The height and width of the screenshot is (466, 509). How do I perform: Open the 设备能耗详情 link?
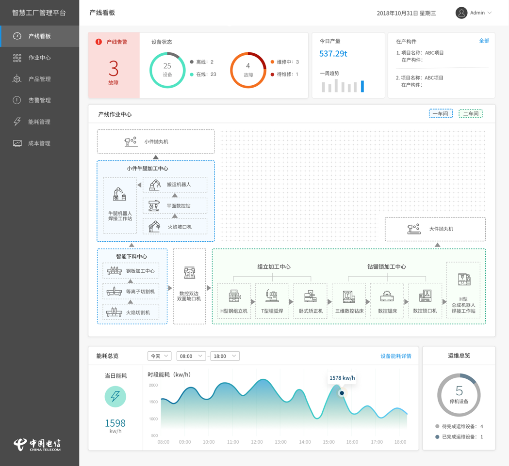coord(395,356)
